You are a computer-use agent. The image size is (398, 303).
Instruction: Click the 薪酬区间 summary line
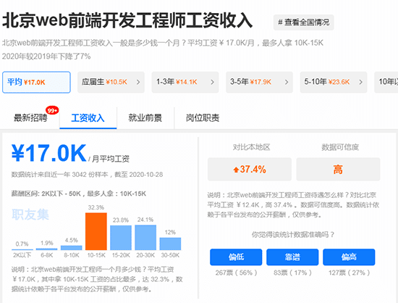79,194
